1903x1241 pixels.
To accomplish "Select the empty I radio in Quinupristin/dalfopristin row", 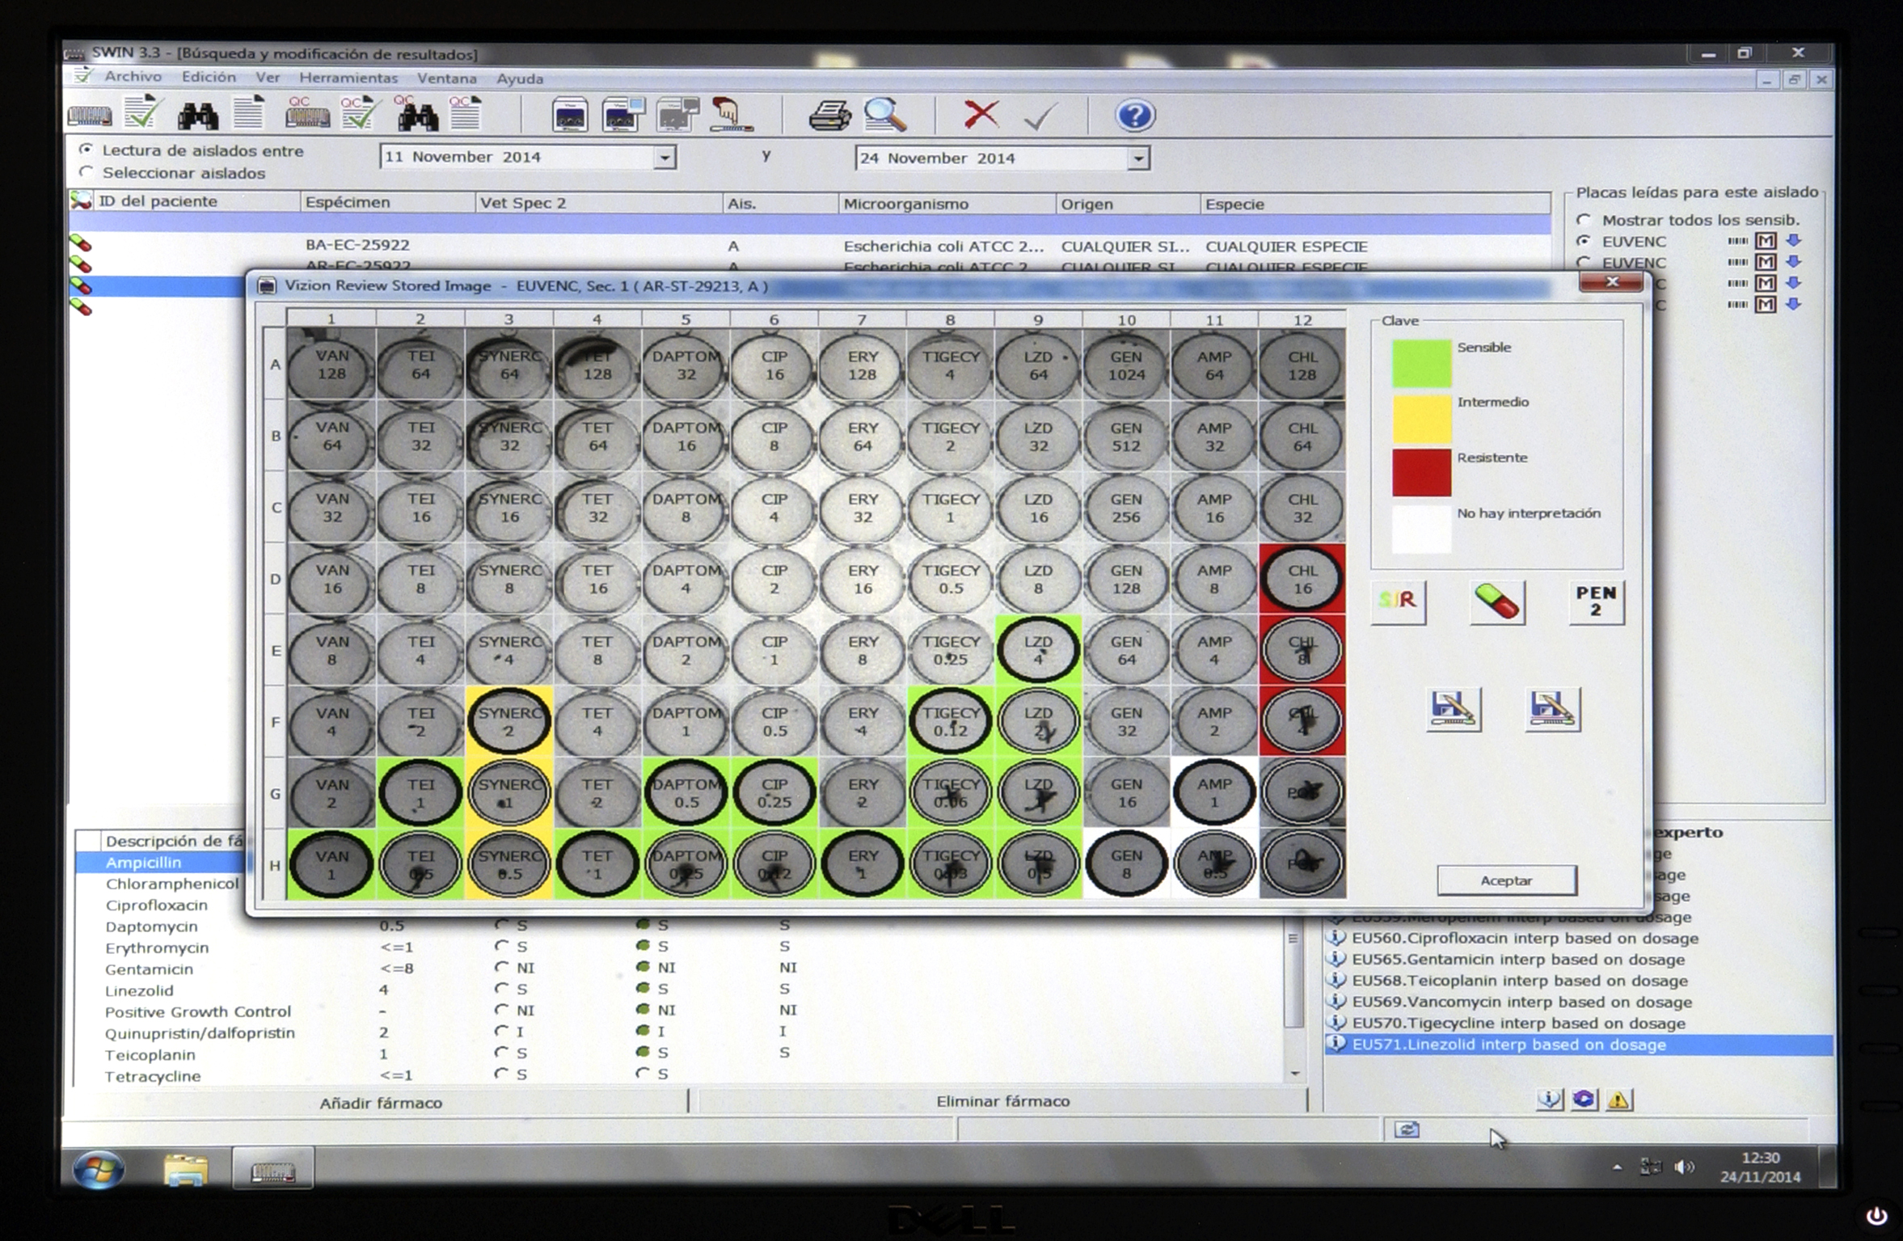I will [x=502, y=1031].
